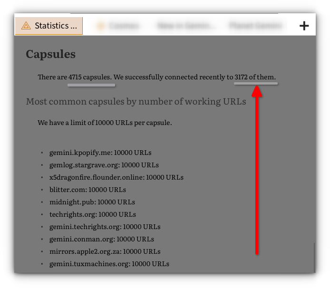This screenshot has height=288, width=330.
Task: Click the midnight.pub list entry
Action: 92,202
